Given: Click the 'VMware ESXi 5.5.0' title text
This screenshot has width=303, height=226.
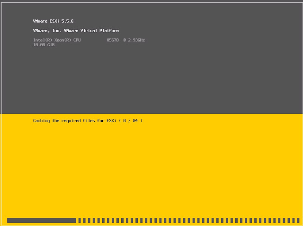Looking at the screenshot, I should [53, 21].
